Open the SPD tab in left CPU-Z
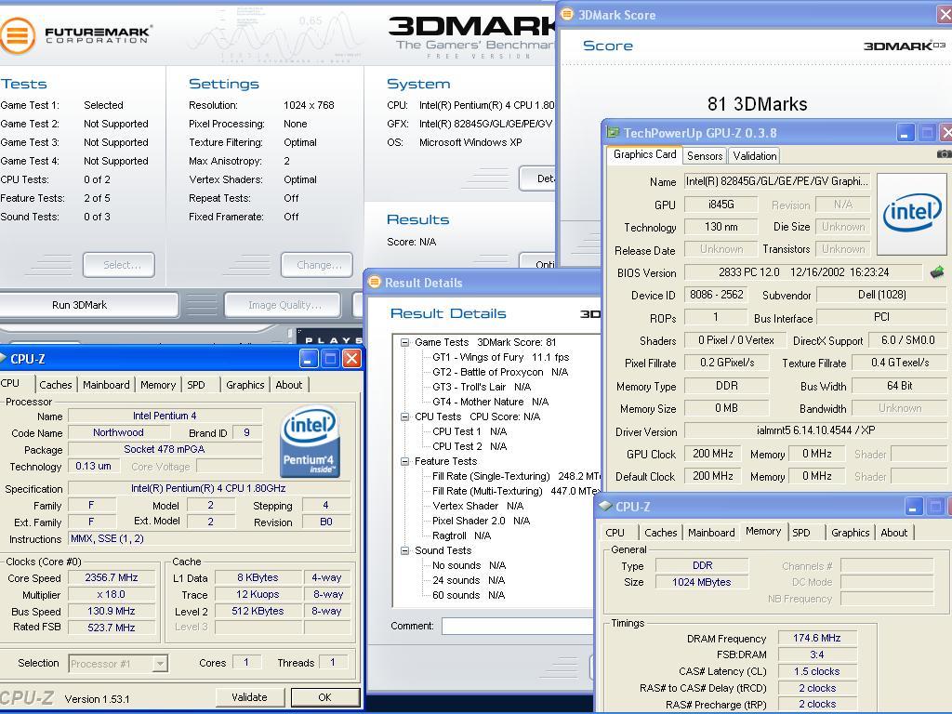952x714 pixels. pyautogui.click(x=196, y=385)
